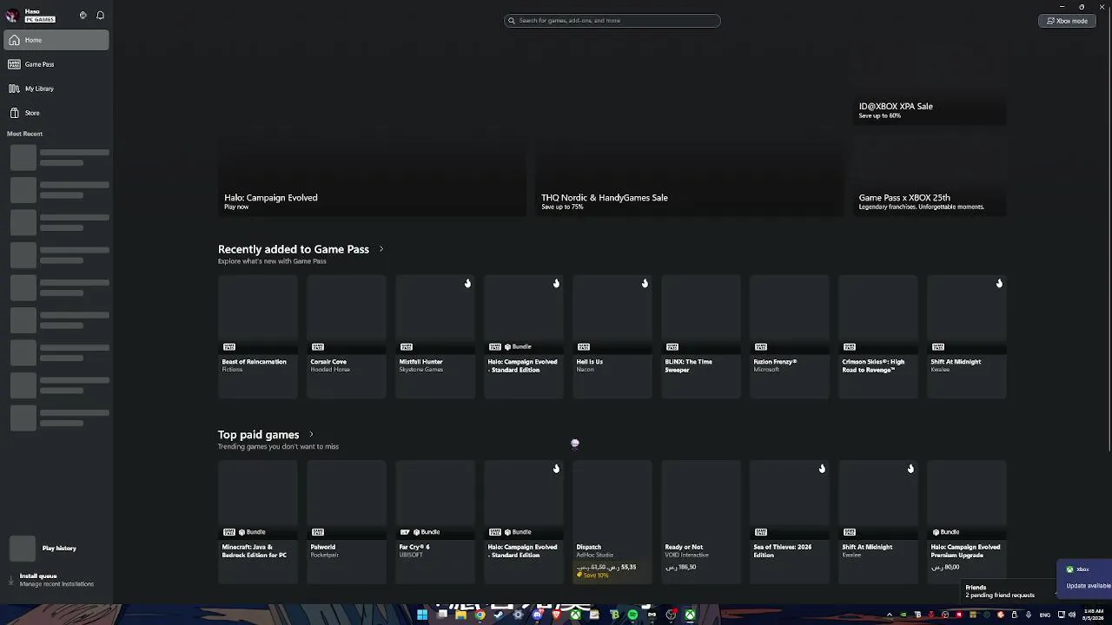Focus the games search field
Screen dimensions: 1112x625
click(x=612, y=20)
